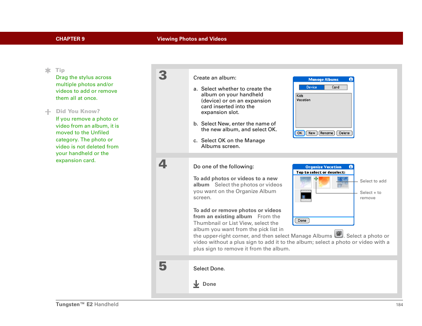
Task: Click the Manage Albums title bar text
Action: tap(323, 80)
